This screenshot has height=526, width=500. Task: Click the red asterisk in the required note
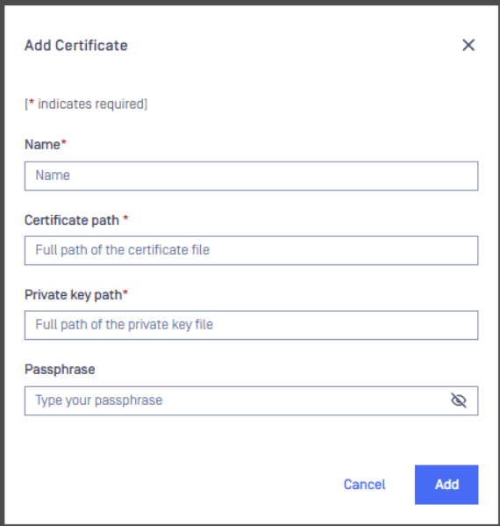32,101
